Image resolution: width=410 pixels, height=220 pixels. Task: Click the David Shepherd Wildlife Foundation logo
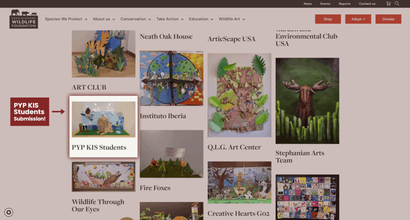24,19
